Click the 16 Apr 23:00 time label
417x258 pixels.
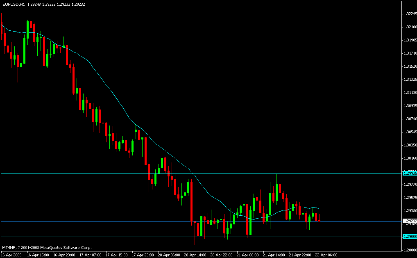[64, 255]
